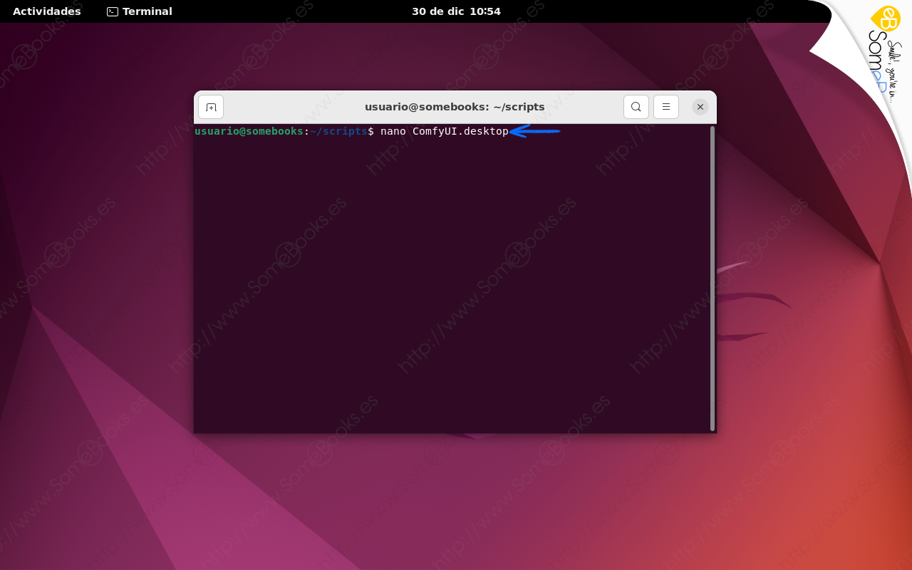Expand the terminal options via menu button
Viewport: 912px width, 570px height.
coord(665,106)
